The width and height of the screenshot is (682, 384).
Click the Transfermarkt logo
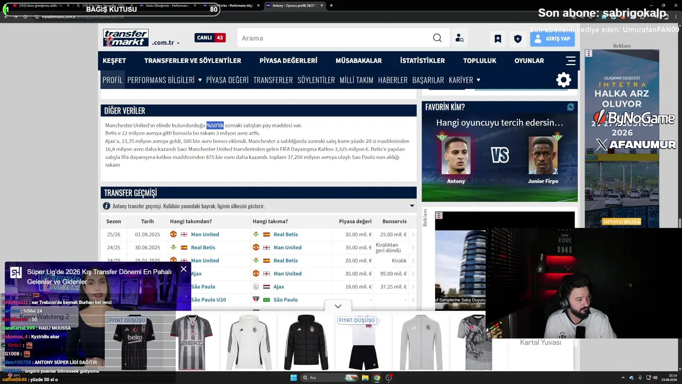(x=126, y=38)
